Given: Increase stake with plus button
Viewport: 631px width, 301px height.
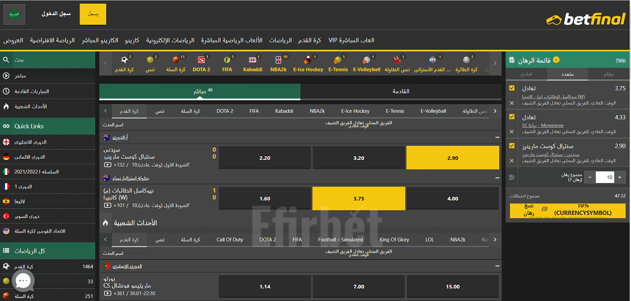Looking at the screenshot, I should tap(619, 177).
